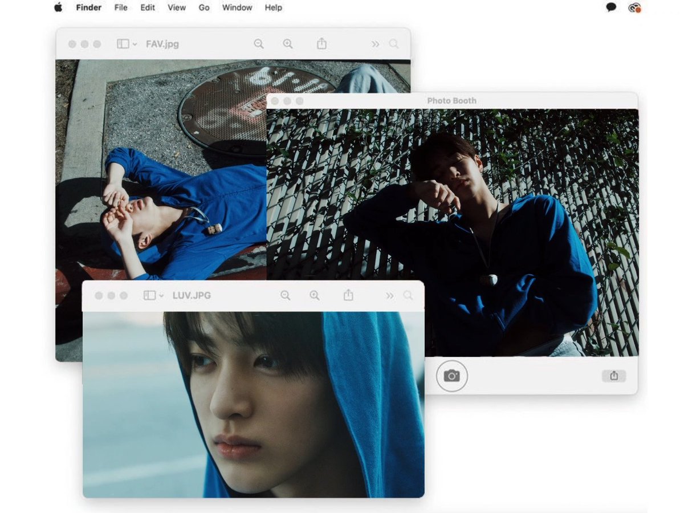
Task: Open the Edit menu
Action: tap(148, 7)
